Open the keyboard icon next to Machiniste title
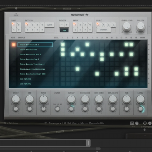 (132, 123)
